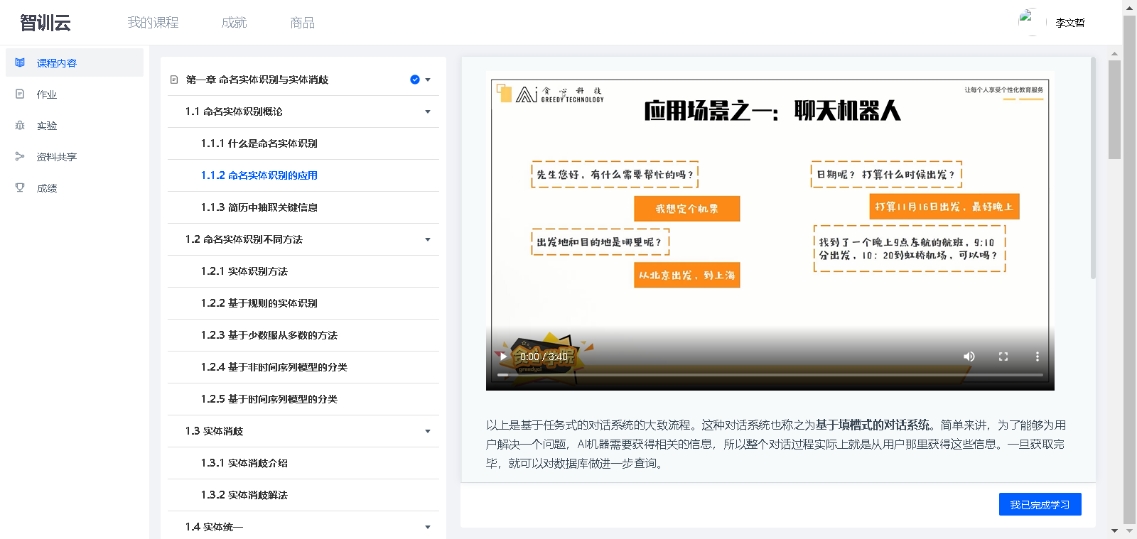Click the 智训云 logo
Screen dimensions: 1137x539
pos(45,23)
